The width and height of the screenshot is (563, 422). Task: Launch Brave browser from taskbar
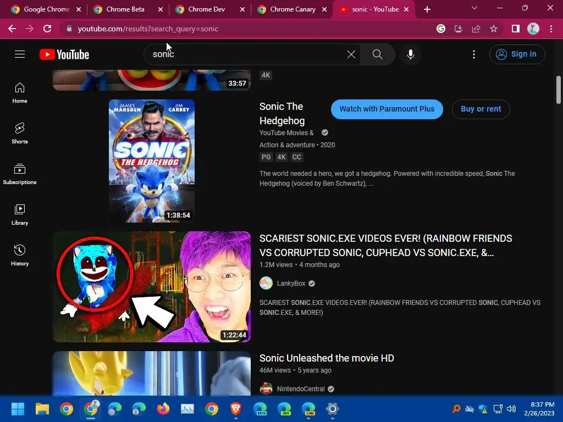point(235,409)
